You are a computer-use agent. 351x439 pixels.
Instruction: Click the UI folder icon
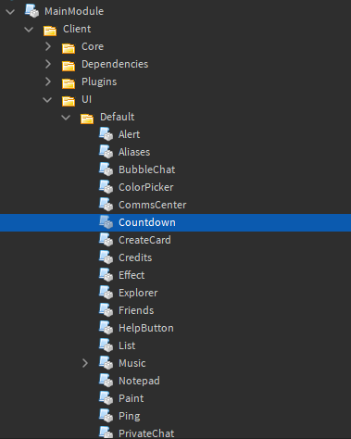click(69, 101)
